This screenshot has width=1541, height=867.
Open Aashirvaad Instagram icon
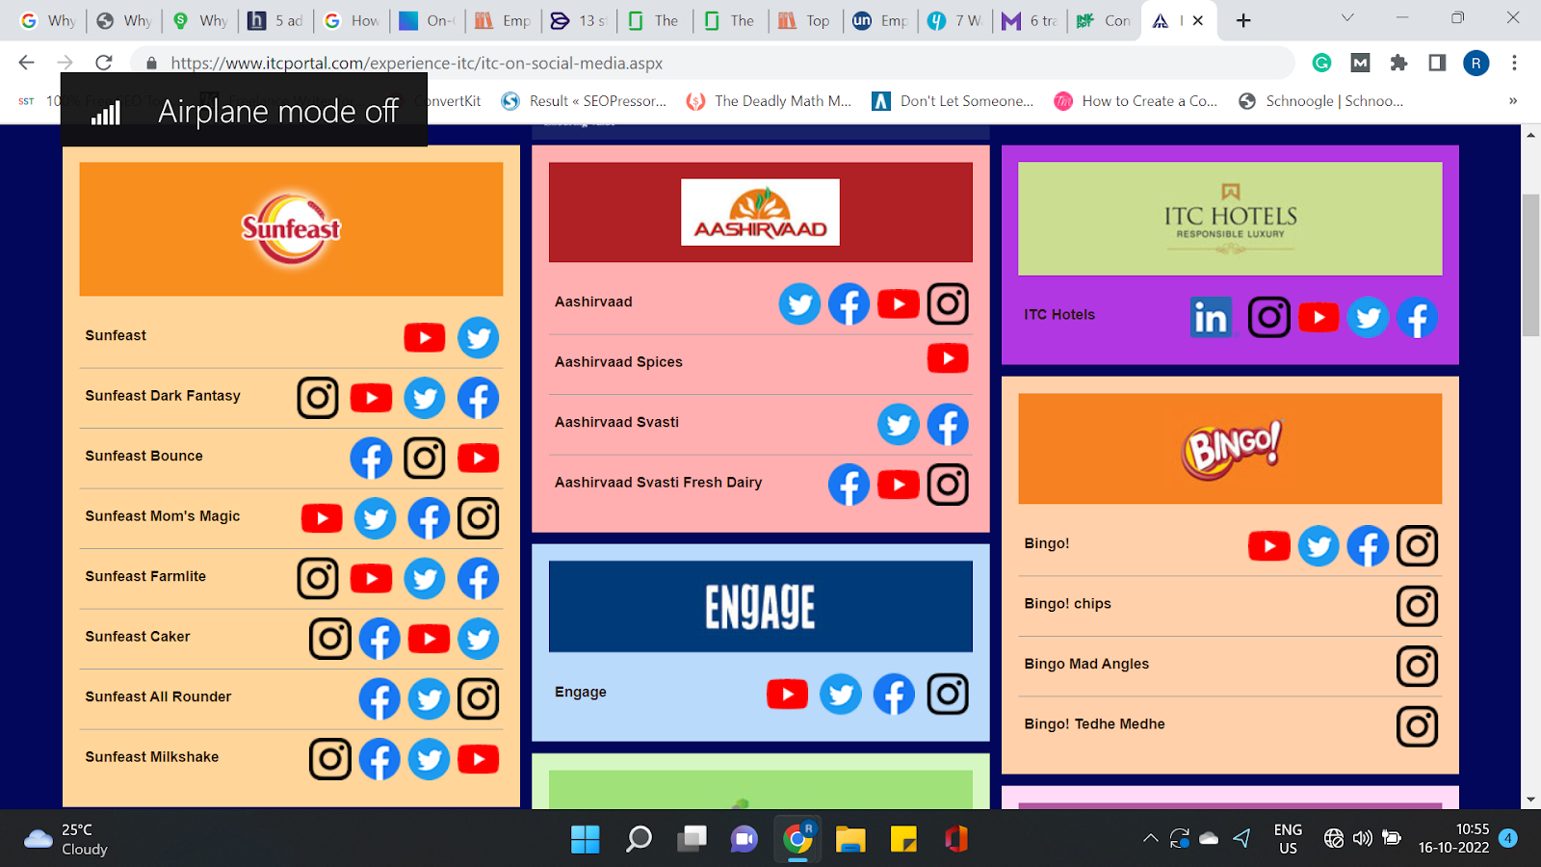coord(948,304)
